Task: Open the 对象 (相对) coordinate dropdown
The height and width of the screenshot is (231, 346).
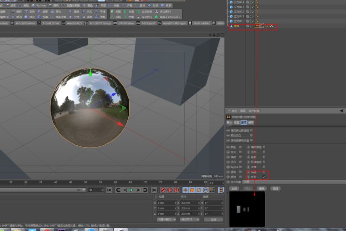Action: click(166, 219)
